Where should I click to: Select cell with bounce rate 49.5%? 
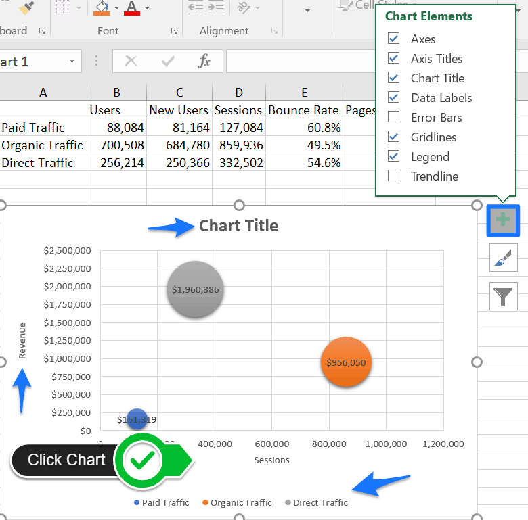point(305,145)
